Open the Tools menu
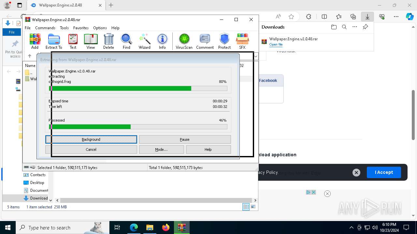This screenshot has height=234, width=417. [64, 28]
